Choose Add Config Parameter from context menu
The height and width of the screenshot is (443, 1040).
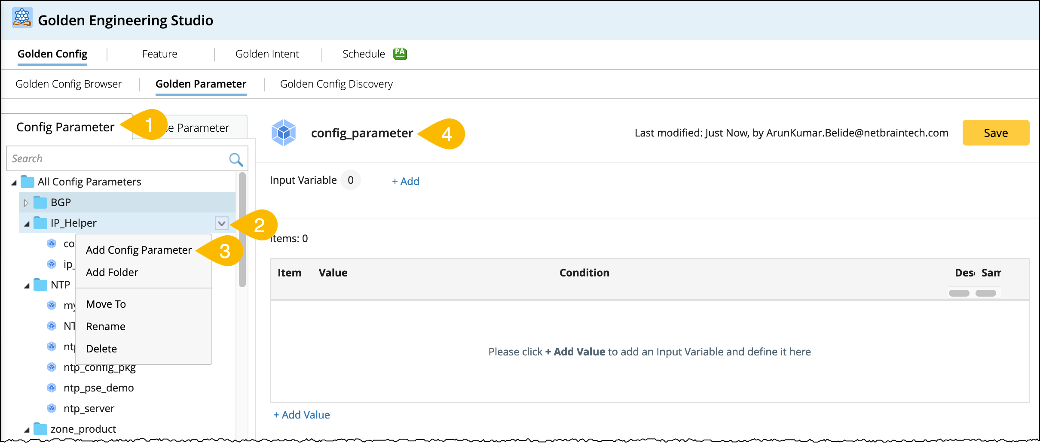[x=138, y=250]
